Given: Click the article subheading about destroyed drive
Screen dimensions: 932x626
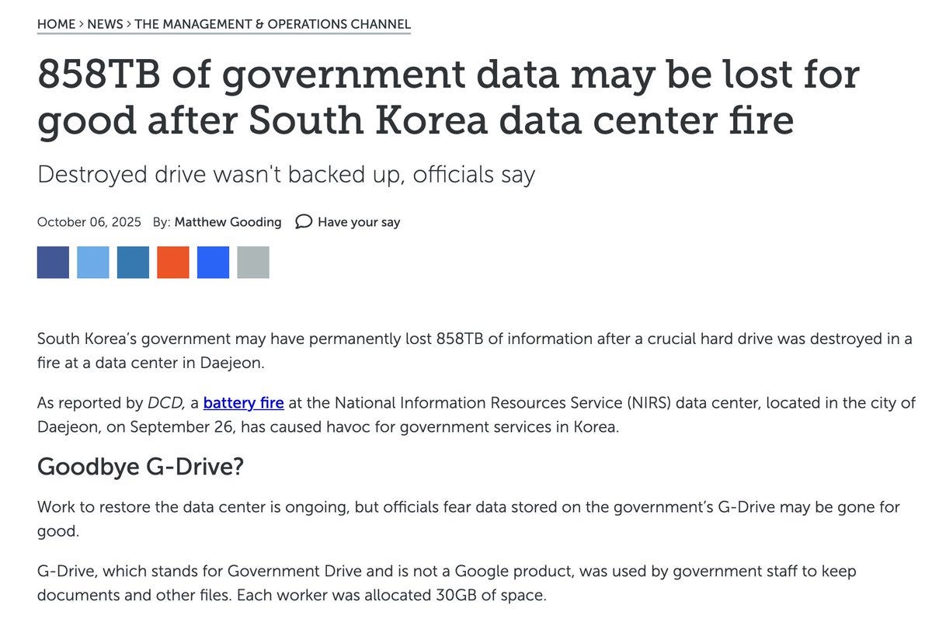Looking at the screenshot, I should 286,174.
